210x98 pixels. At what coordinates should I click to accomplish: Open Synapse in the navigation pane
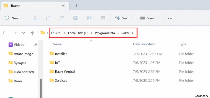[x=20, y=63]
